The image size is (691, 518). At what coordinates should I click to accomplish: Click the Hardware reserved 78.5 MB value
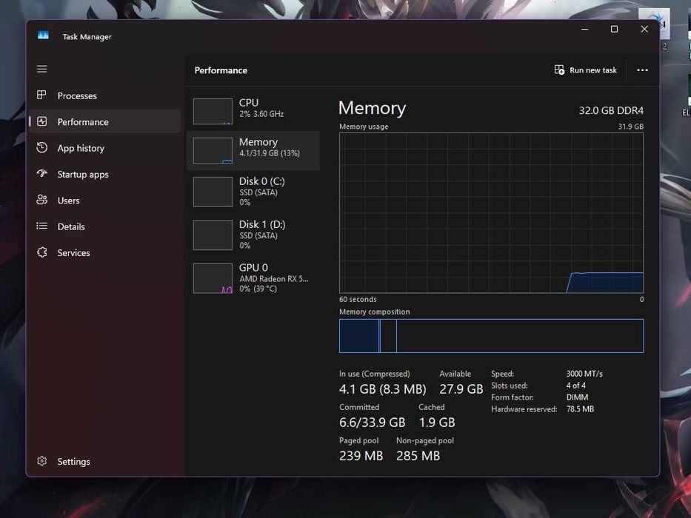click(x=580, y=408)
